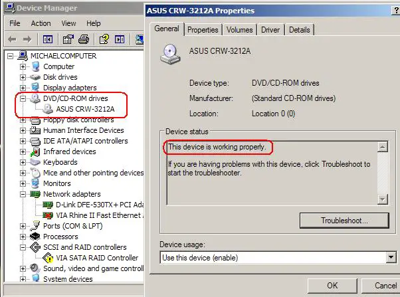
Task: Switch to the Driver tab
Action: (270, 30)
